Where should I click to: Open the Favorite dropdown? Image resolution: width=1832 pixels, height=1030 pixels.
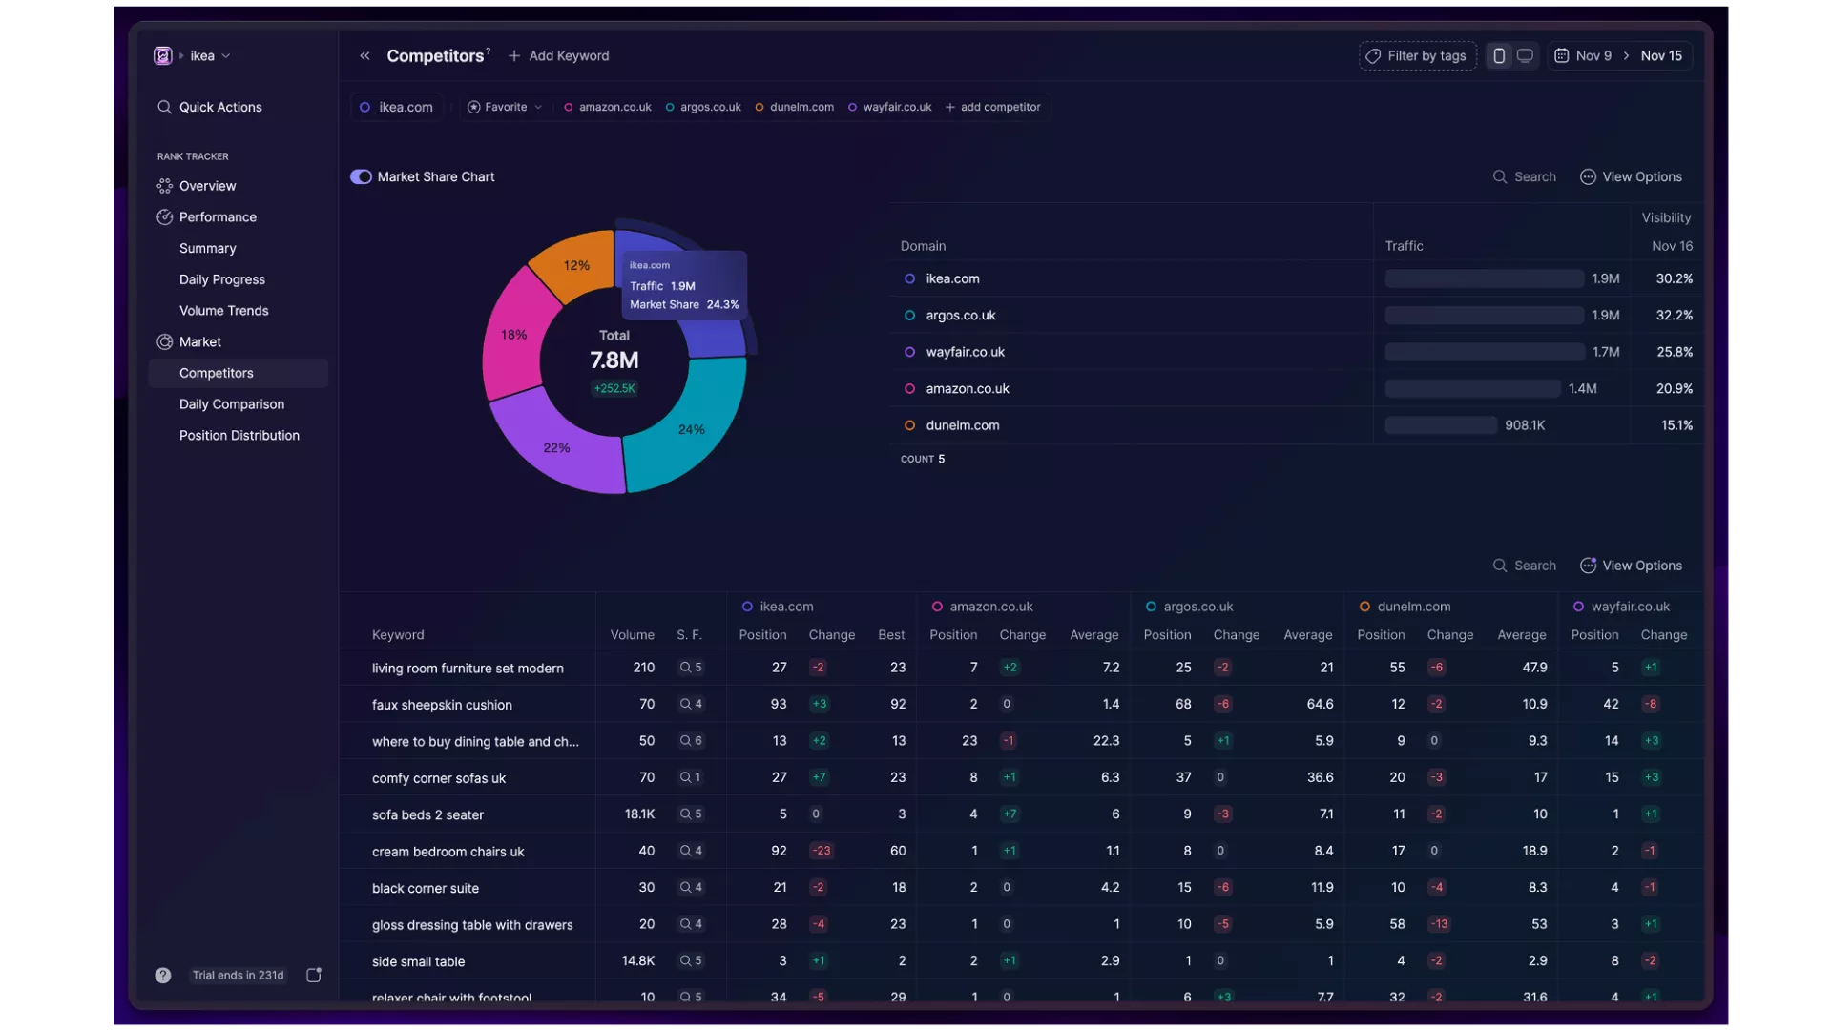[505, 107]
